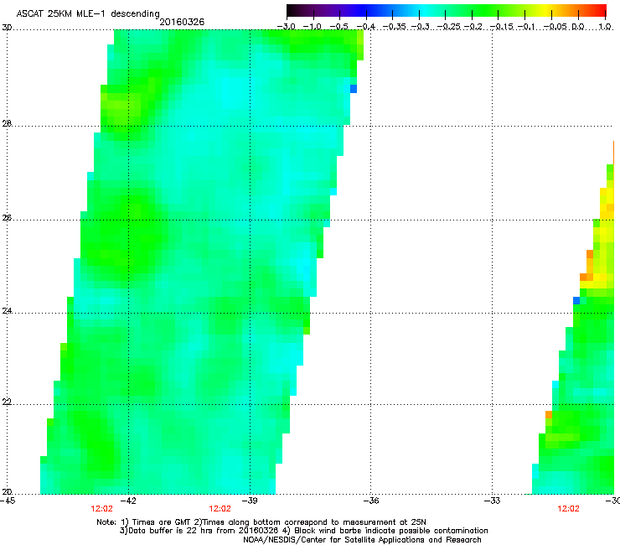The height and width of the screenshot is (545, 620).
Task: Pick the "-0.35" color scale label
Action: 395,27
